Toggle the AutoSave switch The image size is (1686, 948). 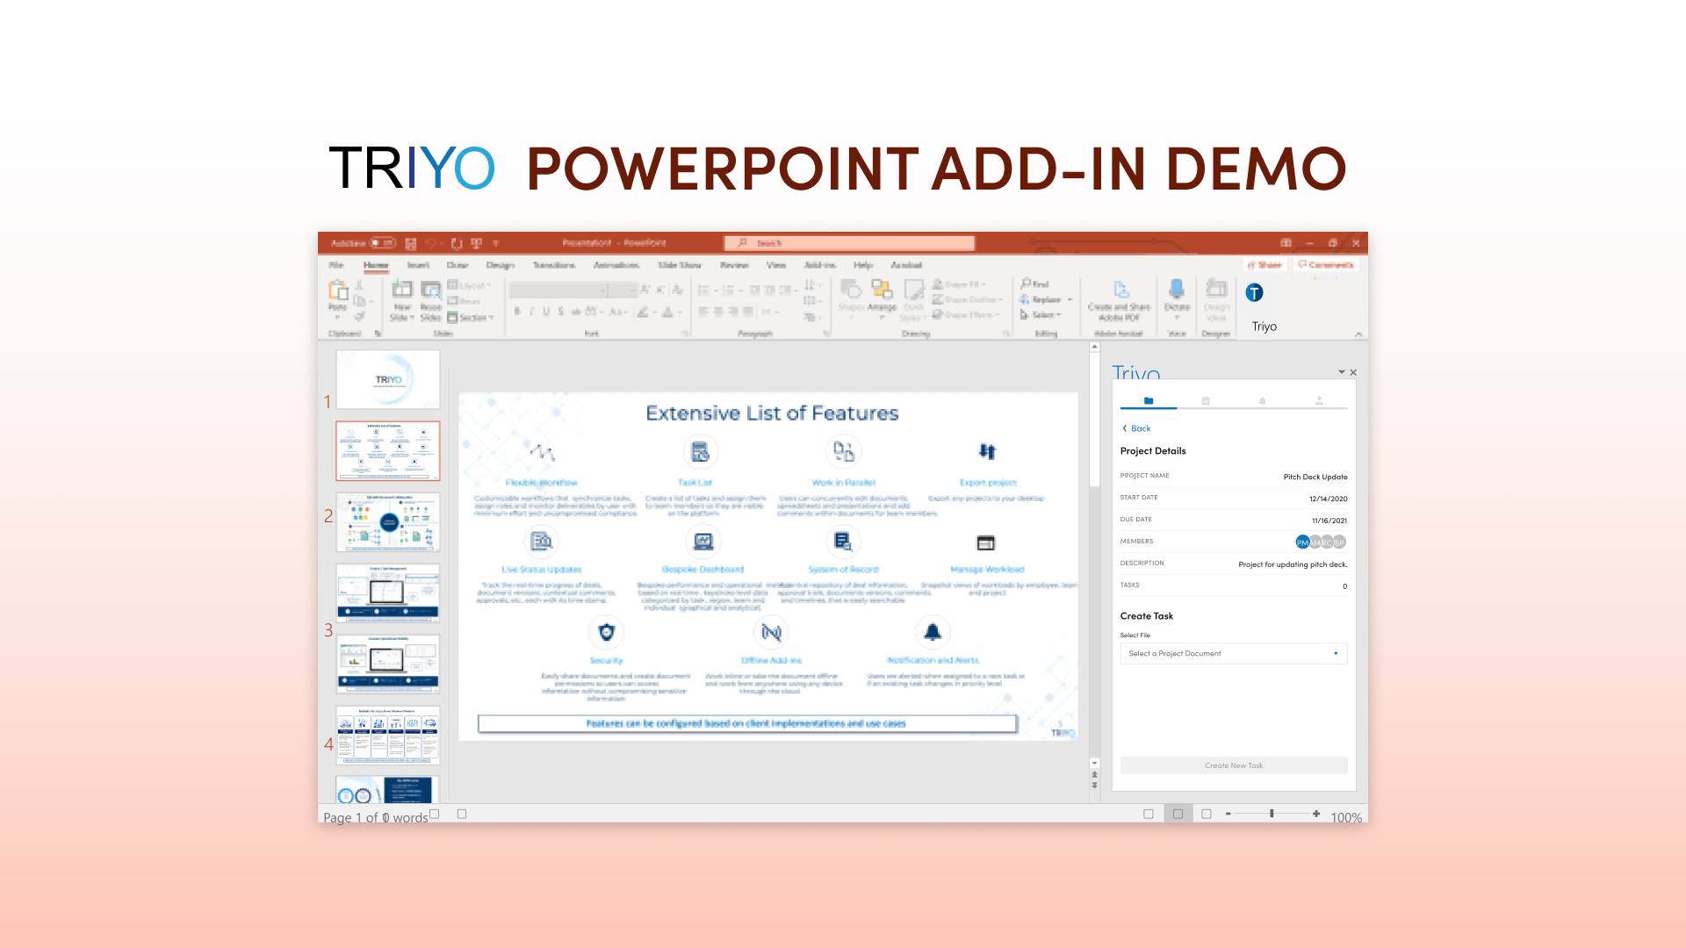[x=383, y=243]
